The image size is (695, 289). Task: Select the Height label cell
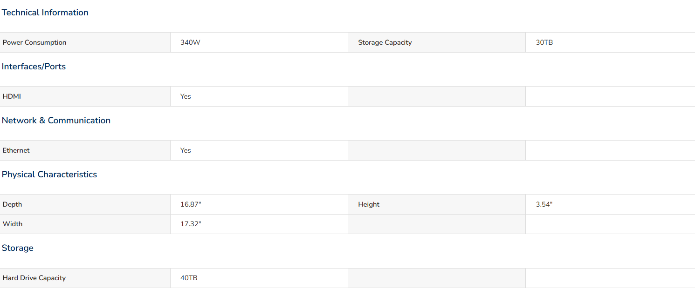pos(437,204)
